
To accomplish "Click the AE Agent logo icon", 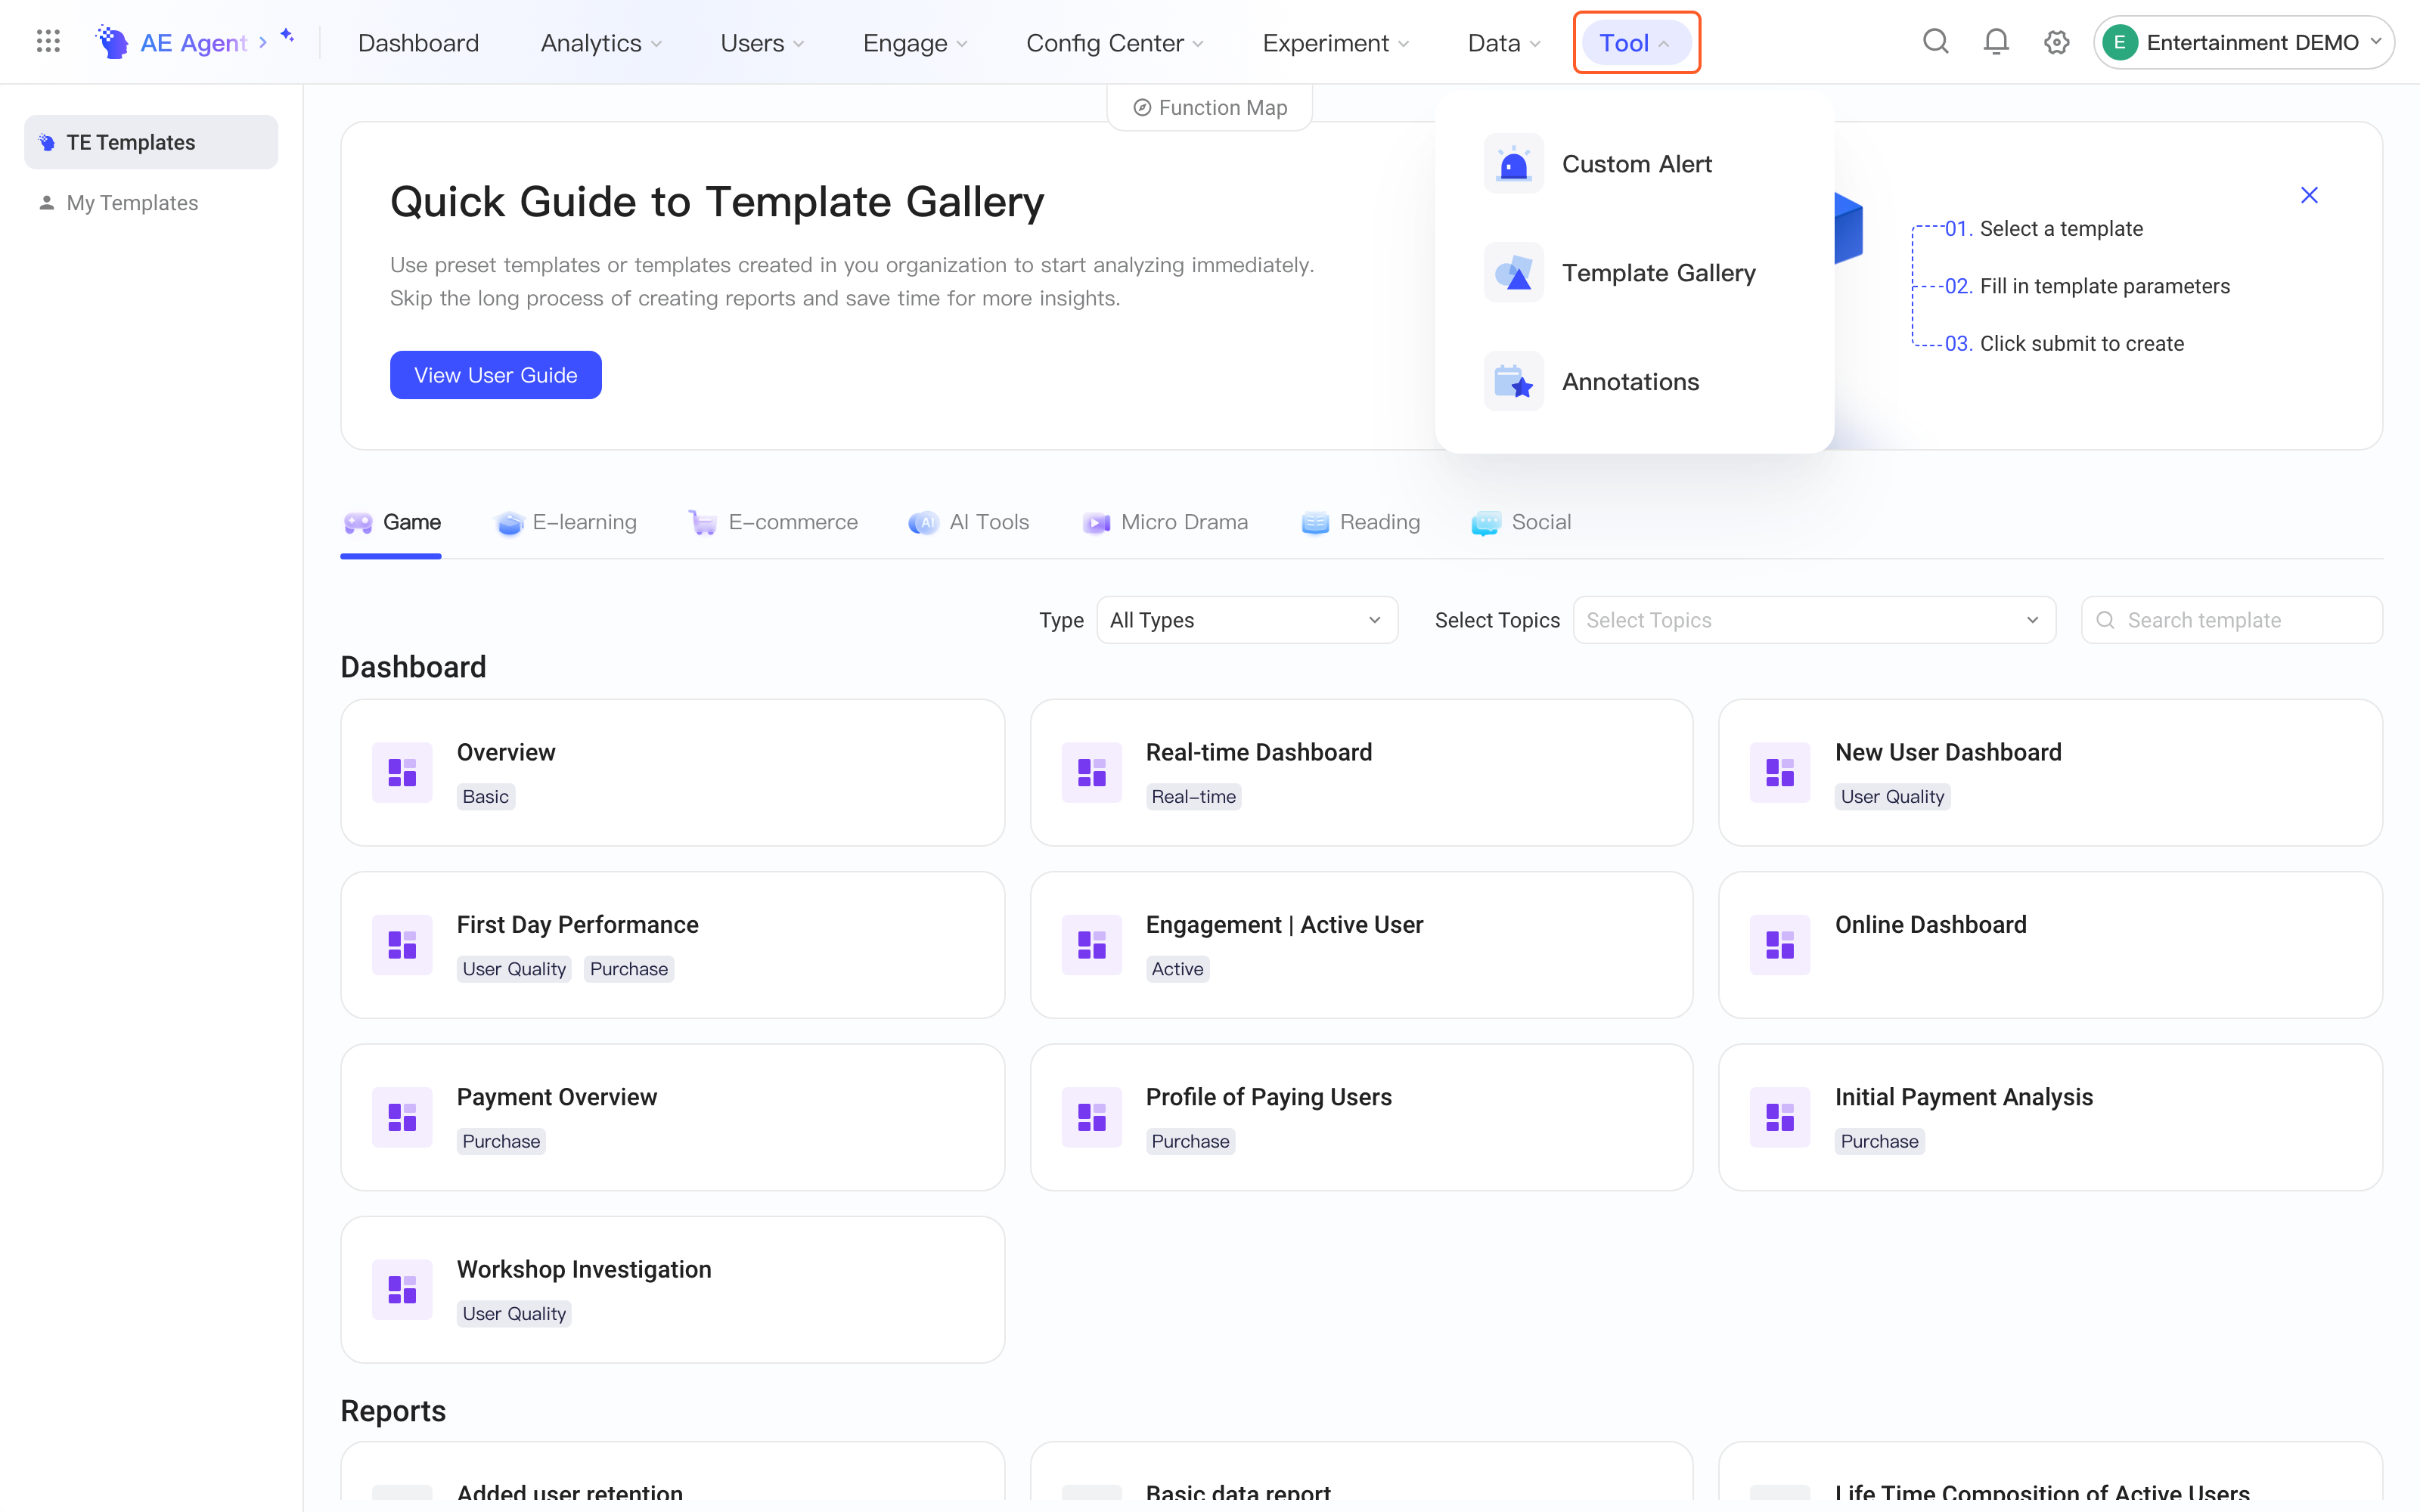I will coord(112,42).
